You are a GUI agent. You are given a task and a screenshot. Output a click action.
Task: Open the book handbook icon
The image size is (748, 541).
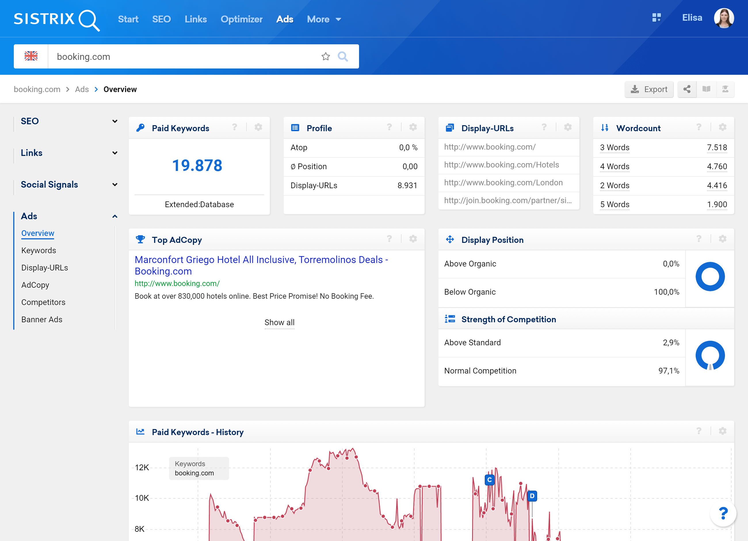[706, 89]
